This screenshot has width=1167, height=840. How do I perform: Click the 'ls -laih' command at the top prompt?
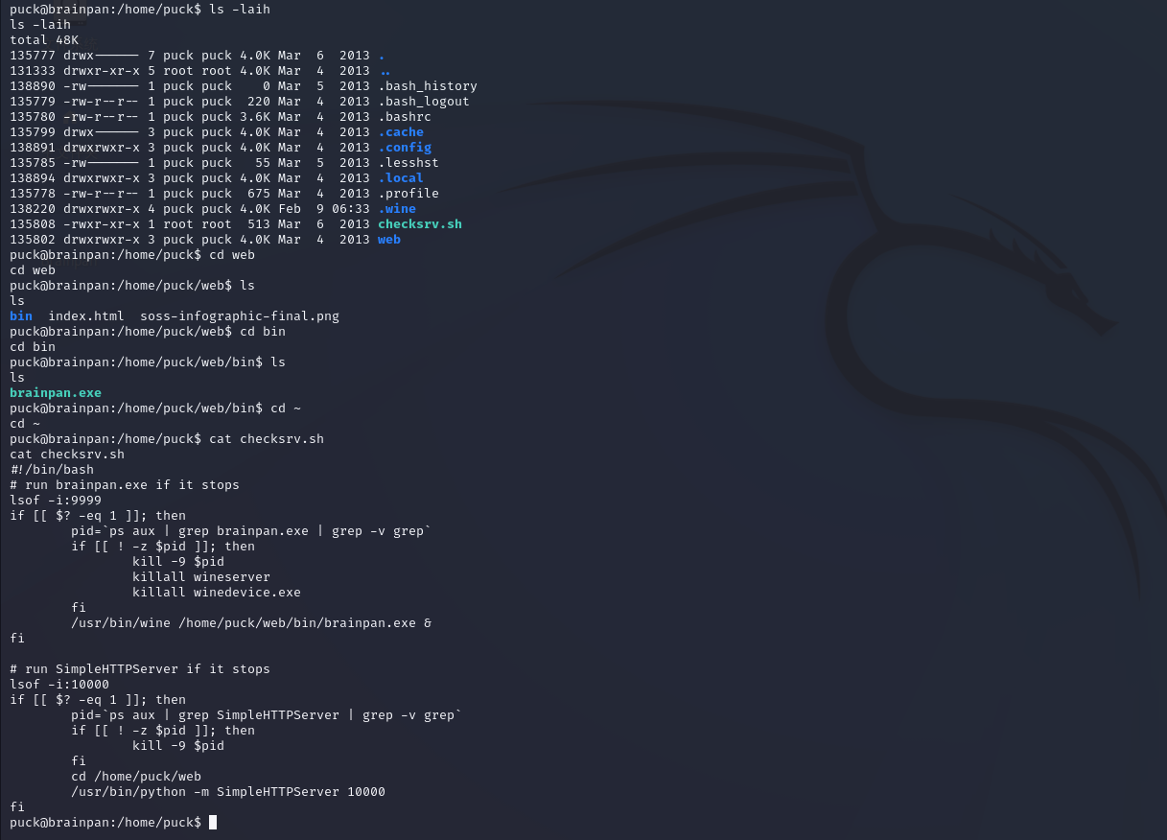point(240,10)
